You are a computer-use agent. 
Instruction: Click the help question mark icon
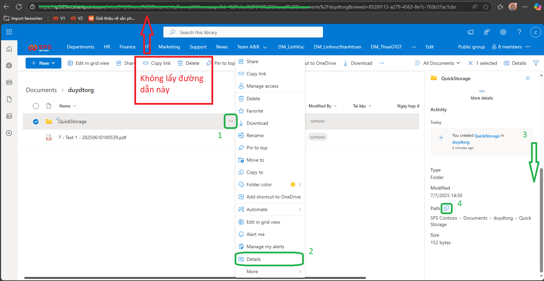pos(519,32)
